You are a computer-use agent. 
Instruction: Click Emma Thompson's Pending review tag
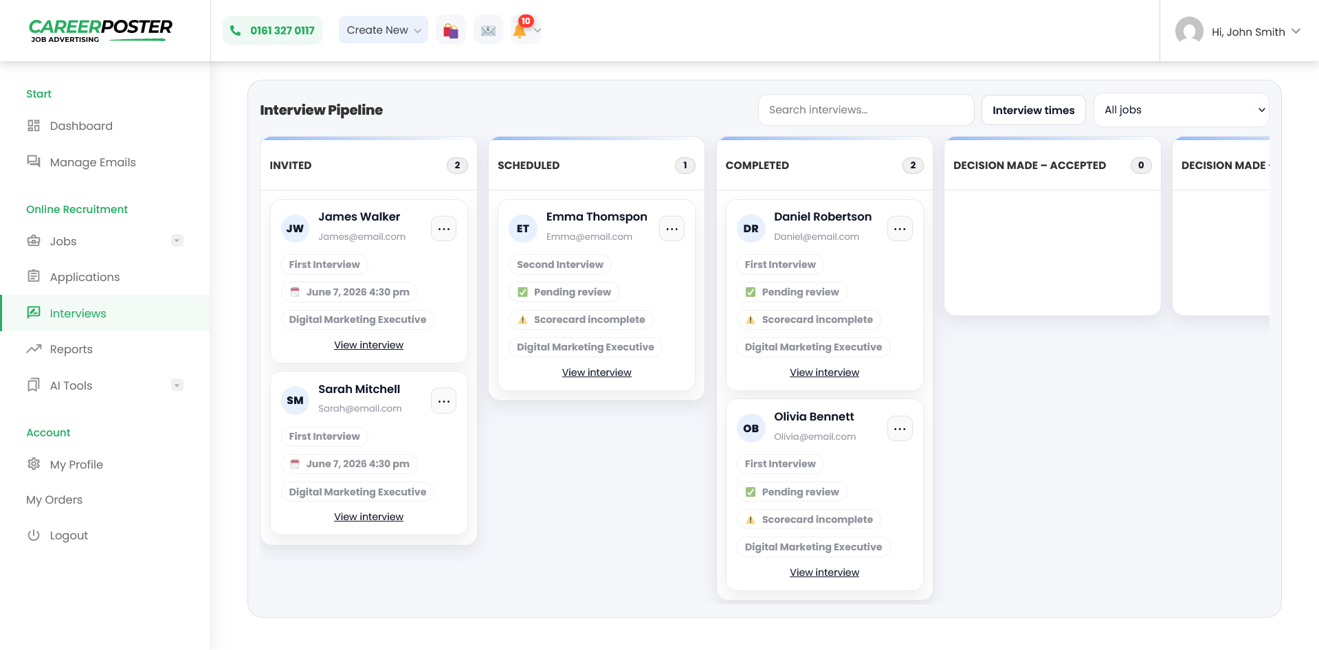click(x=564, y=292)
